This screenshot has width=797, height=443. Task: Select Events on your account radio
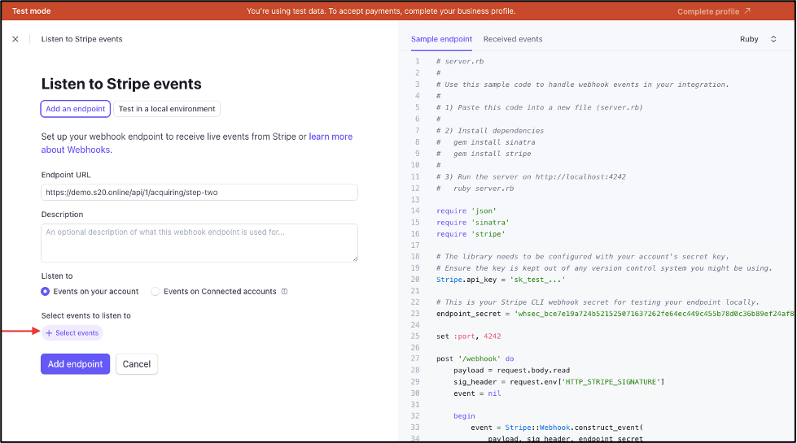point(46,291)
